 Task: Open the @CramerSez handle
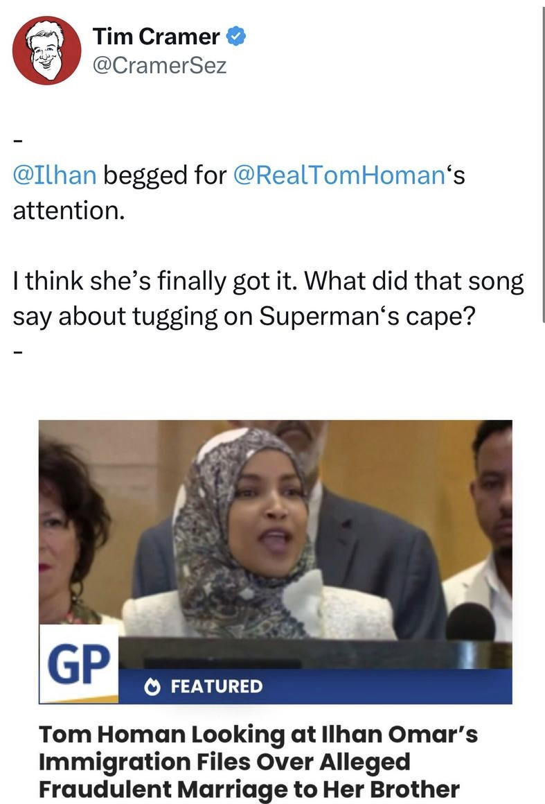click(159, 66)
